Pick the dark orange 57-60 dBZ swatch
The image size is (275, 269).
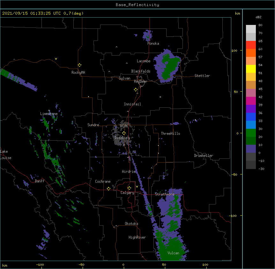[251, 53]
